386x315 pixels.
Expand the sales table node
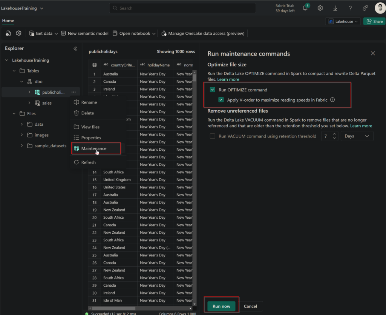coord(29,103)
